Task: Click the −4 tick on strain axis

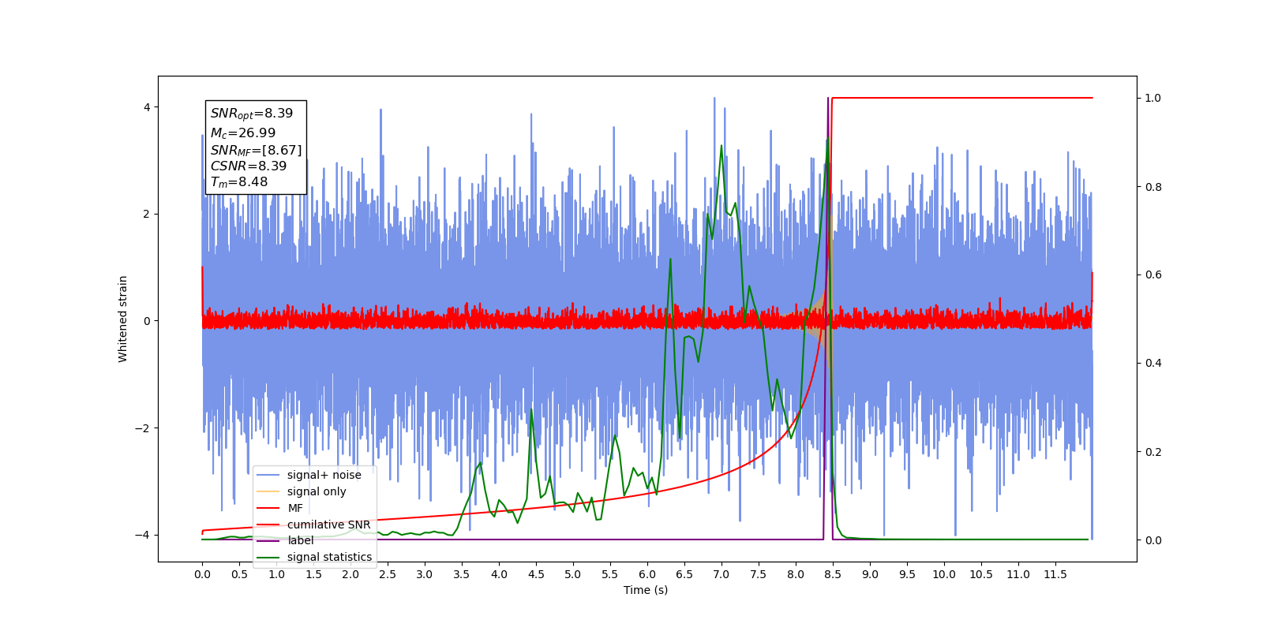Action: click(143, 535)
